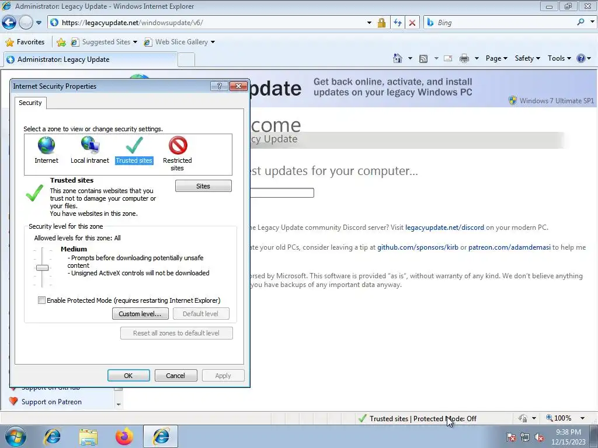598x448 pixels.
Task: Expand the address bar autocomplete dropdown
Action: pyautogui.click(x=369, y=23)
